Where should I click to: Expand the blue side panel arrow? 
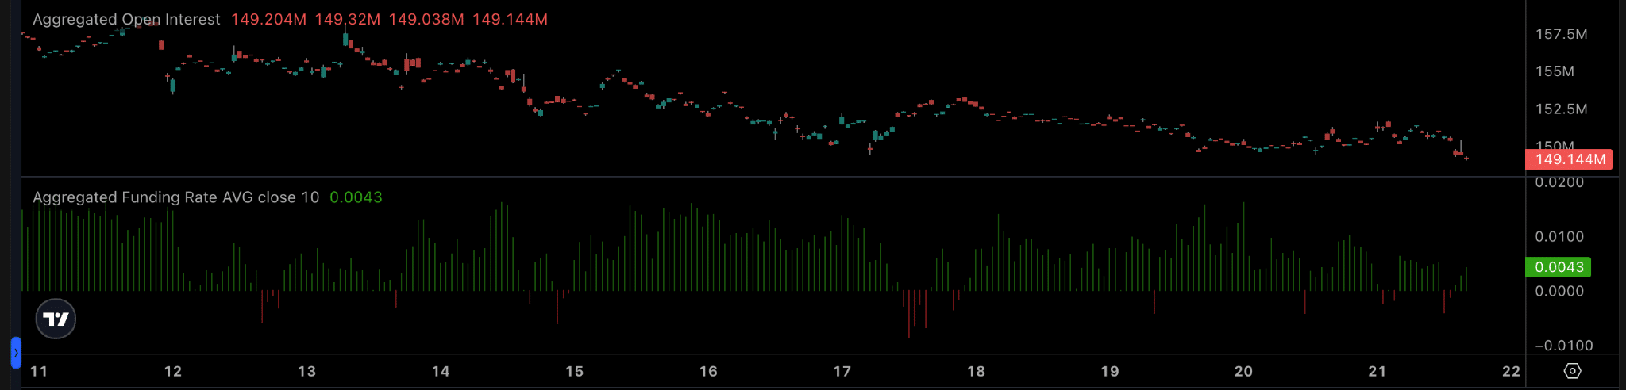[x=16, y=353]
